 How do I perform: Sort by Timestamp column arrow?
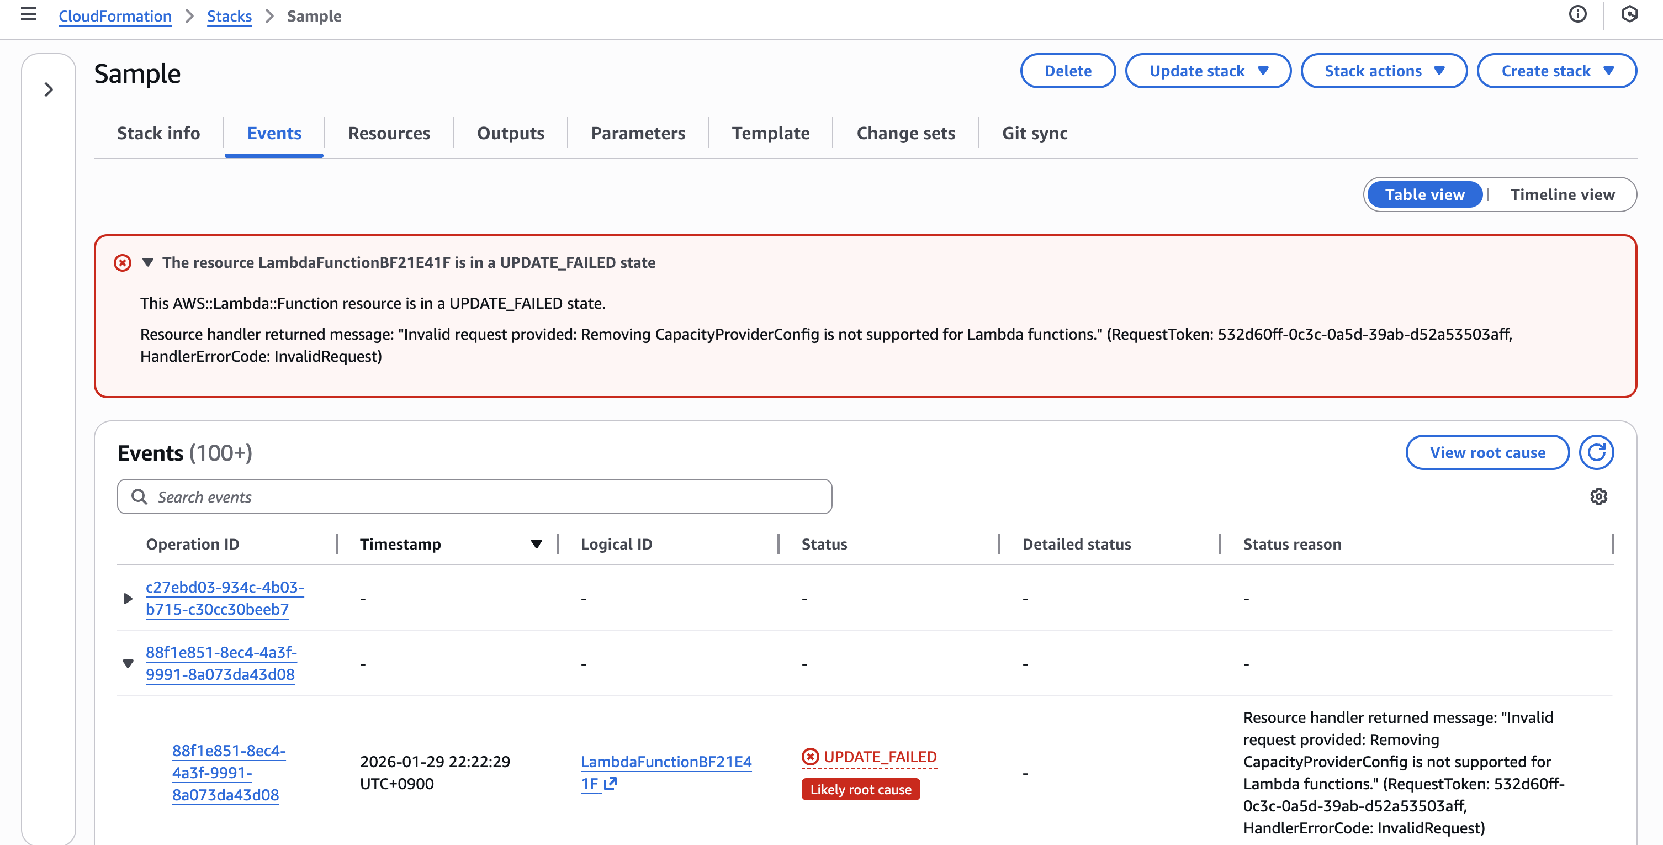point(536,544)
